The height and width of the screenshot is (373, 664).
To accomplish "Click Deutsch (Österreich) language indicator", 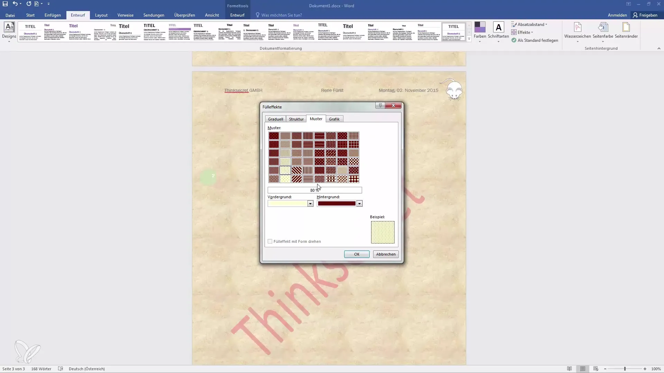I will pos(87,369).
